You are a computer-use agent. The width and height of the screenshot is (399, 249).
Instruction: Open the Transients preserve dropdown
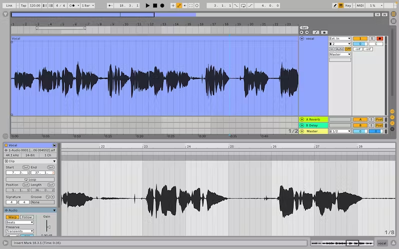[19, 231]
